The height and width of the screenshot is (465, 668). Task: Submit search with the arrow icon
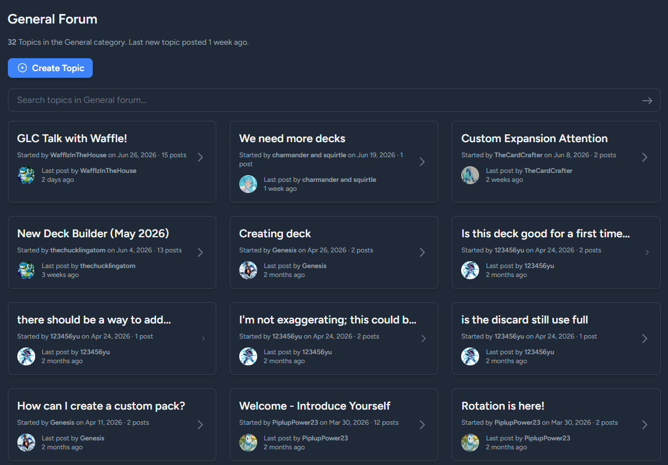click(647, 101)
